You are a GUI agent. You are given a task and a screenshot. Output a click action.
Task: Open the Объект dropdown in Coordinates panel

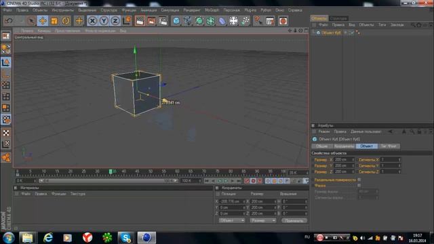coord(232,220)
